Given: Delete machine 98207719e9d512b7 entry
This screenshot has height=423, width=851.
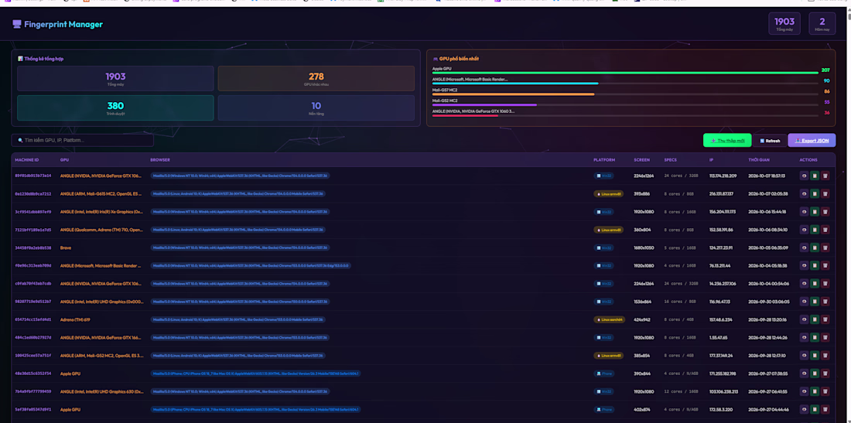Looking at the screenshot, I should point(825,302).
